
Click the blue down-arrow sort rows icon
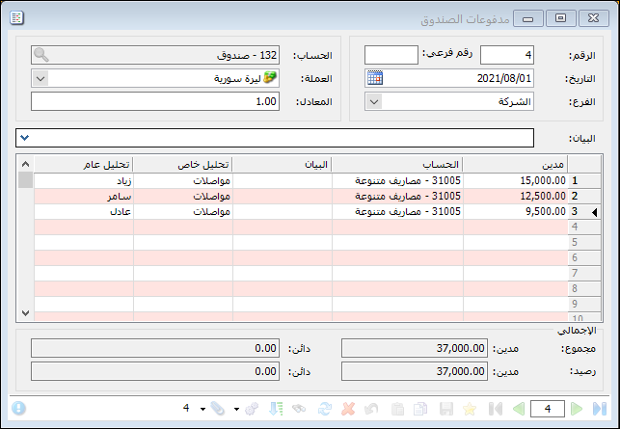coord(276,409)
